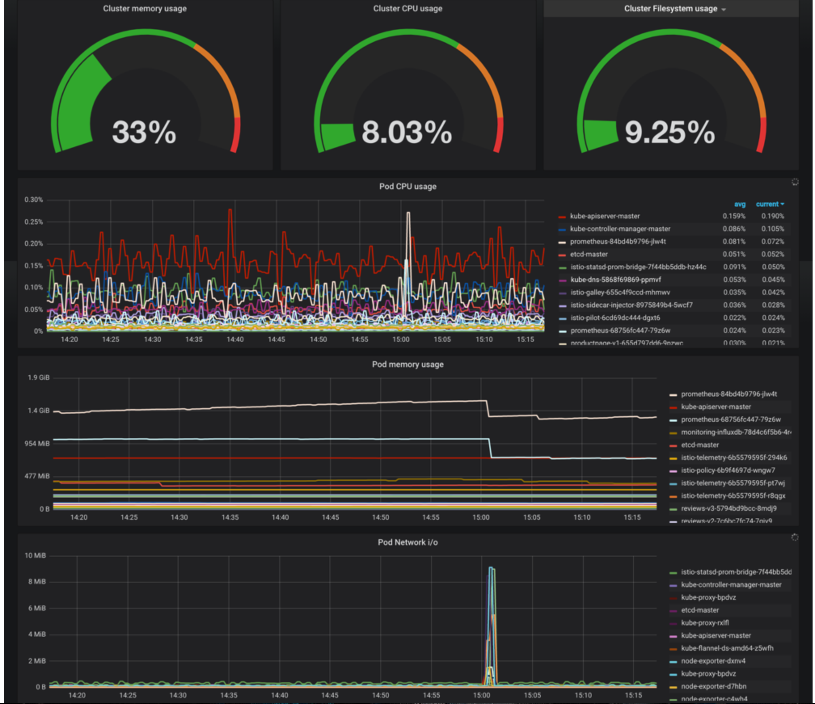Select prometheus-68756fc447-79z6w in Pod memory legend
Screen dimensions: 815x704
731,419
